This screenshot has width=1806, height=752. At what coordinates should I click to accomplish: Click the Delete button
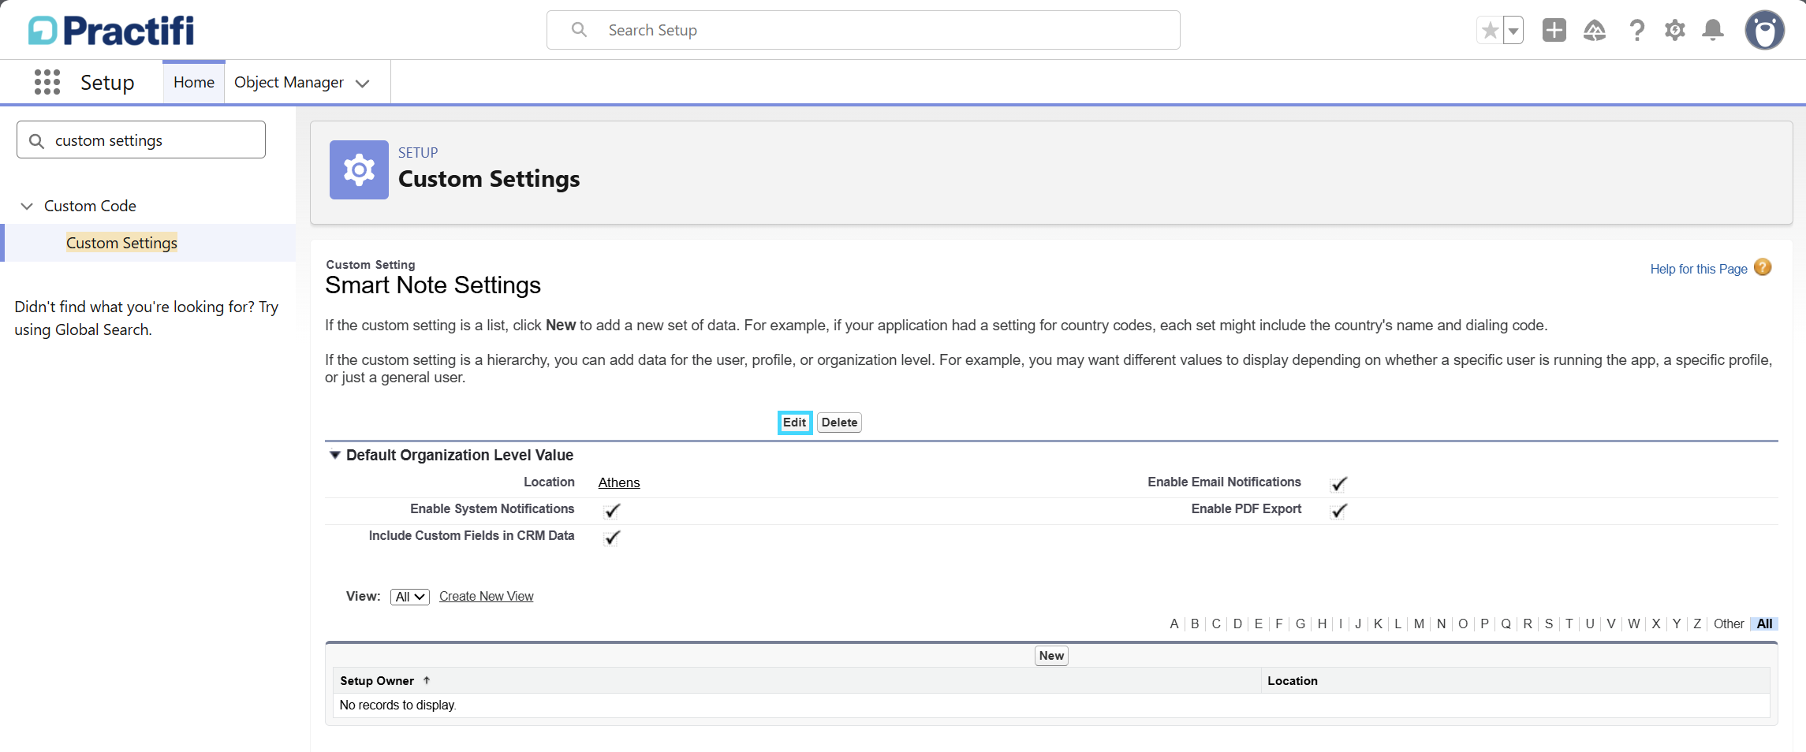tap(839, 423)
